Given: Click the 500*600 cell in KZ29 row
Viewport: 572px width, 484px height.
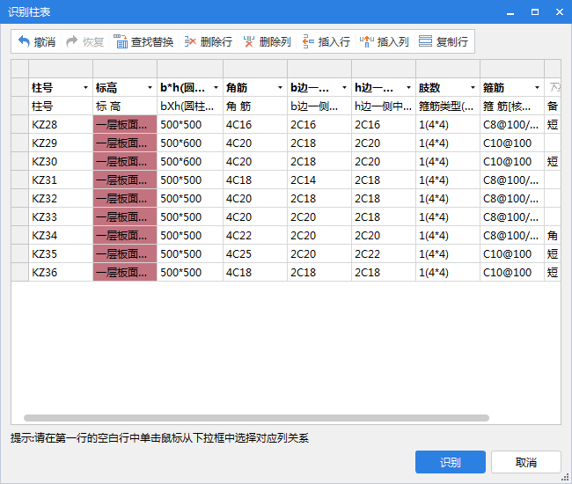Looking at the screenshot, I should click(x=190, y=143).
